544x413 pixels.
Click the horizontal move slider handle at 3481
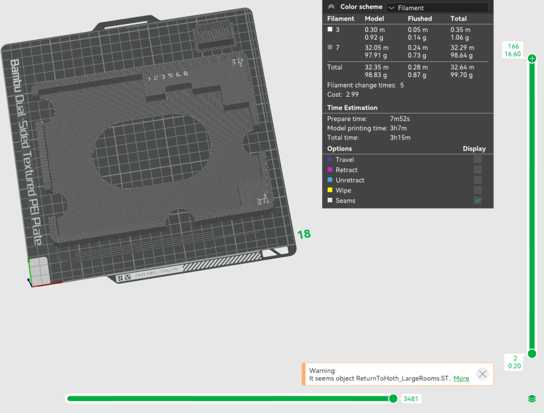click(393, 398)
